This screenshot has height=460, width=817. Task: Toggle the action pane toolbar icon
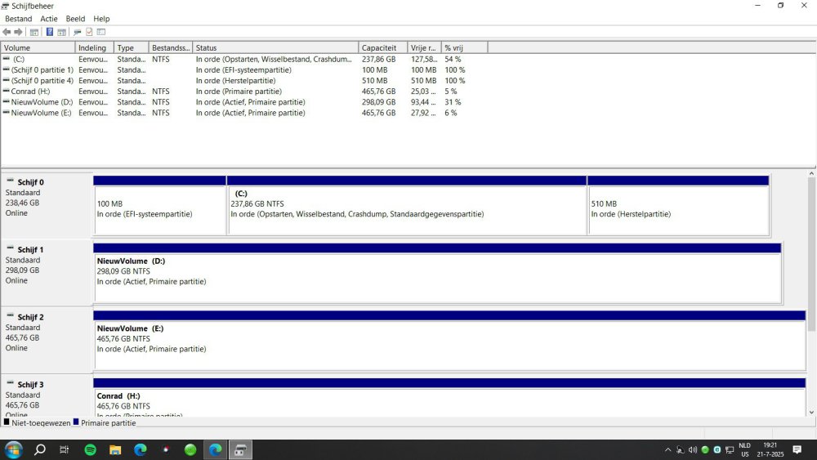61,33
